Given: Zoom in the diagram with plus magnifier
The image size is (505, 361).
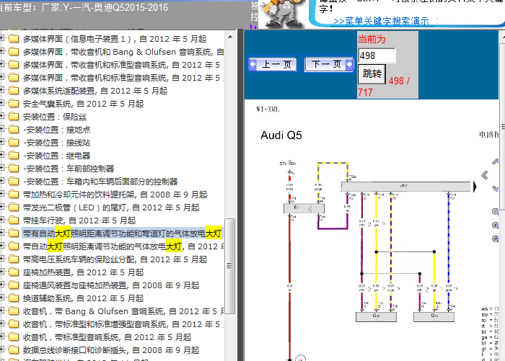Looking at the screenshot, I should (495, 226).
